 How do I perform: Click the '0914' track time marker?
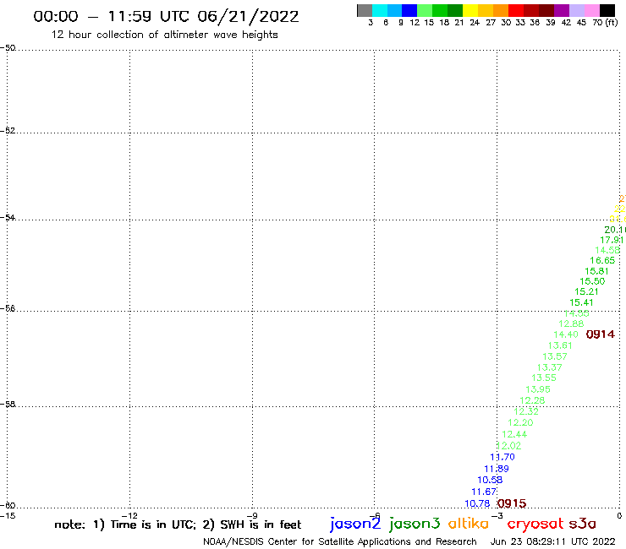[x=600, y=334]
